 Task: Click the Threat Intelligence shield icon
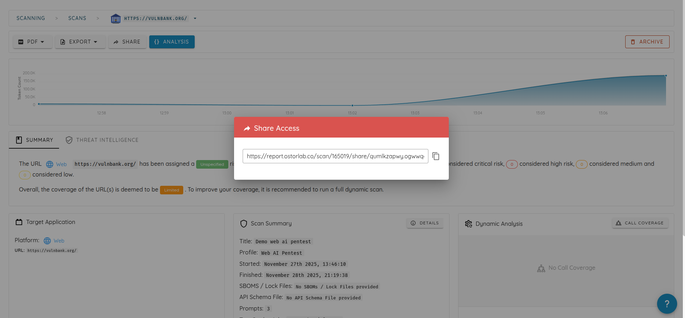[69, 140]
